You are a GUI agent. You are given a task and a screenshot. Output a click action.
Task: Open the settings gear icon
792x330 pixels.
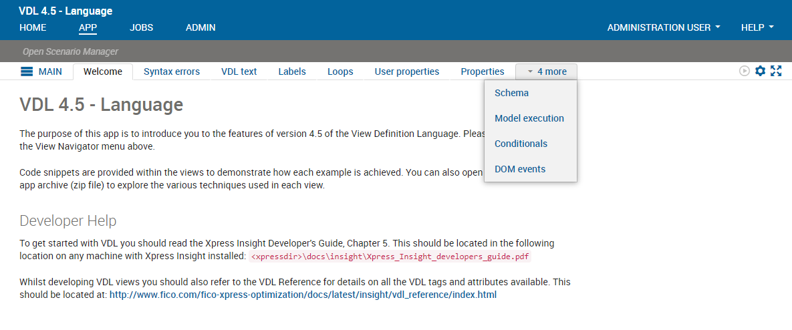click(760, 71)
